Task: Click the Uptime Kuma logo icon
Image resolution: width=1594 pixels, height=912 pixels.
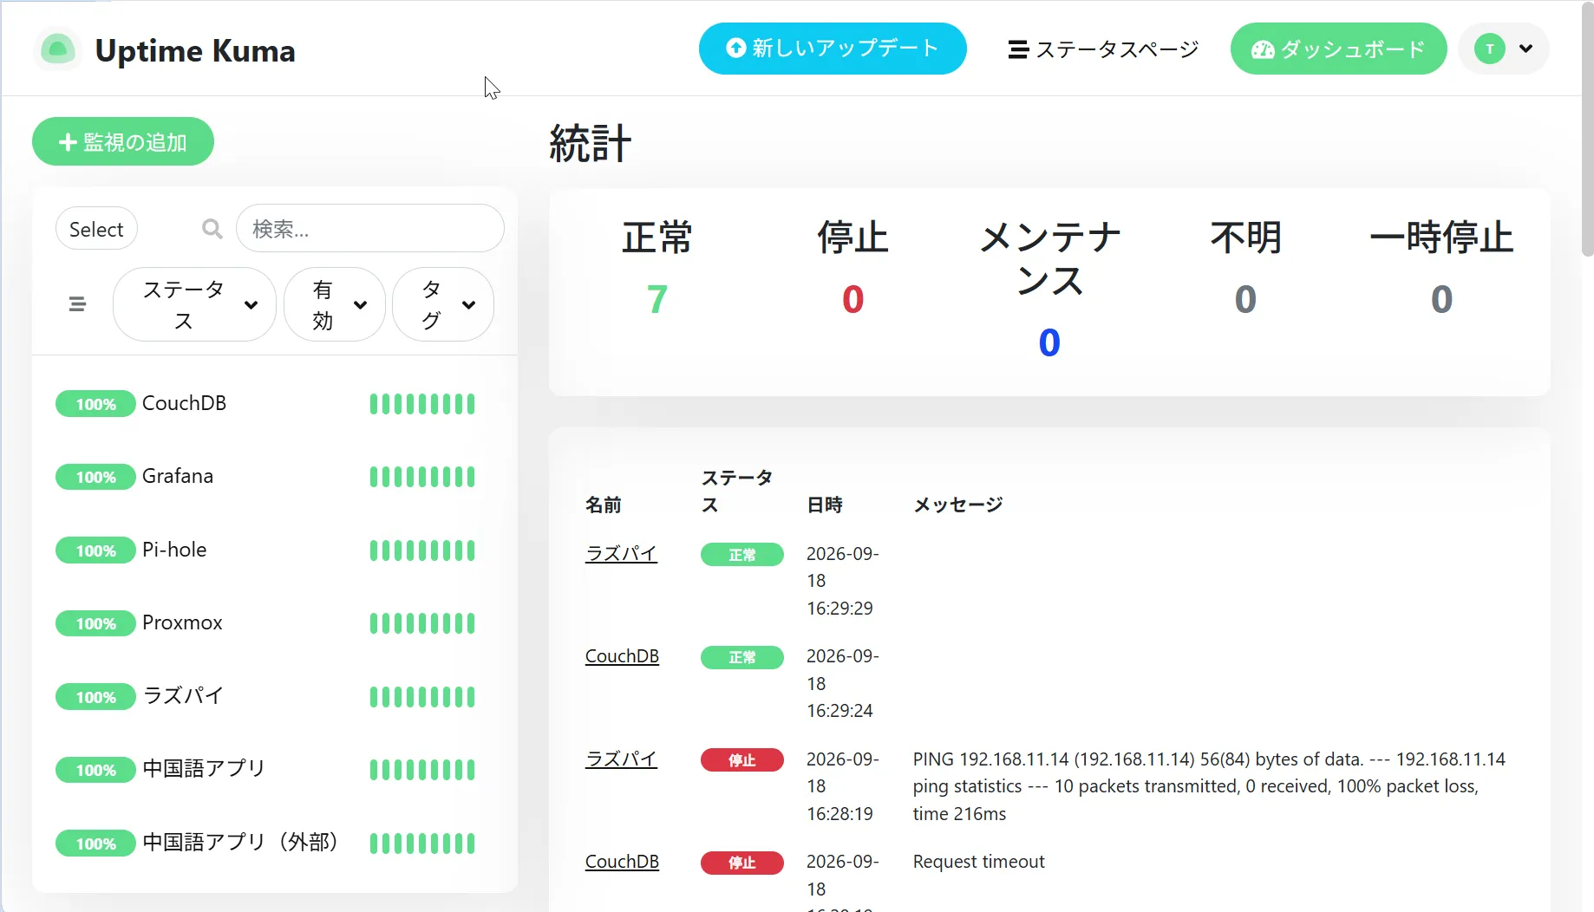Action: tap(57, 49)
